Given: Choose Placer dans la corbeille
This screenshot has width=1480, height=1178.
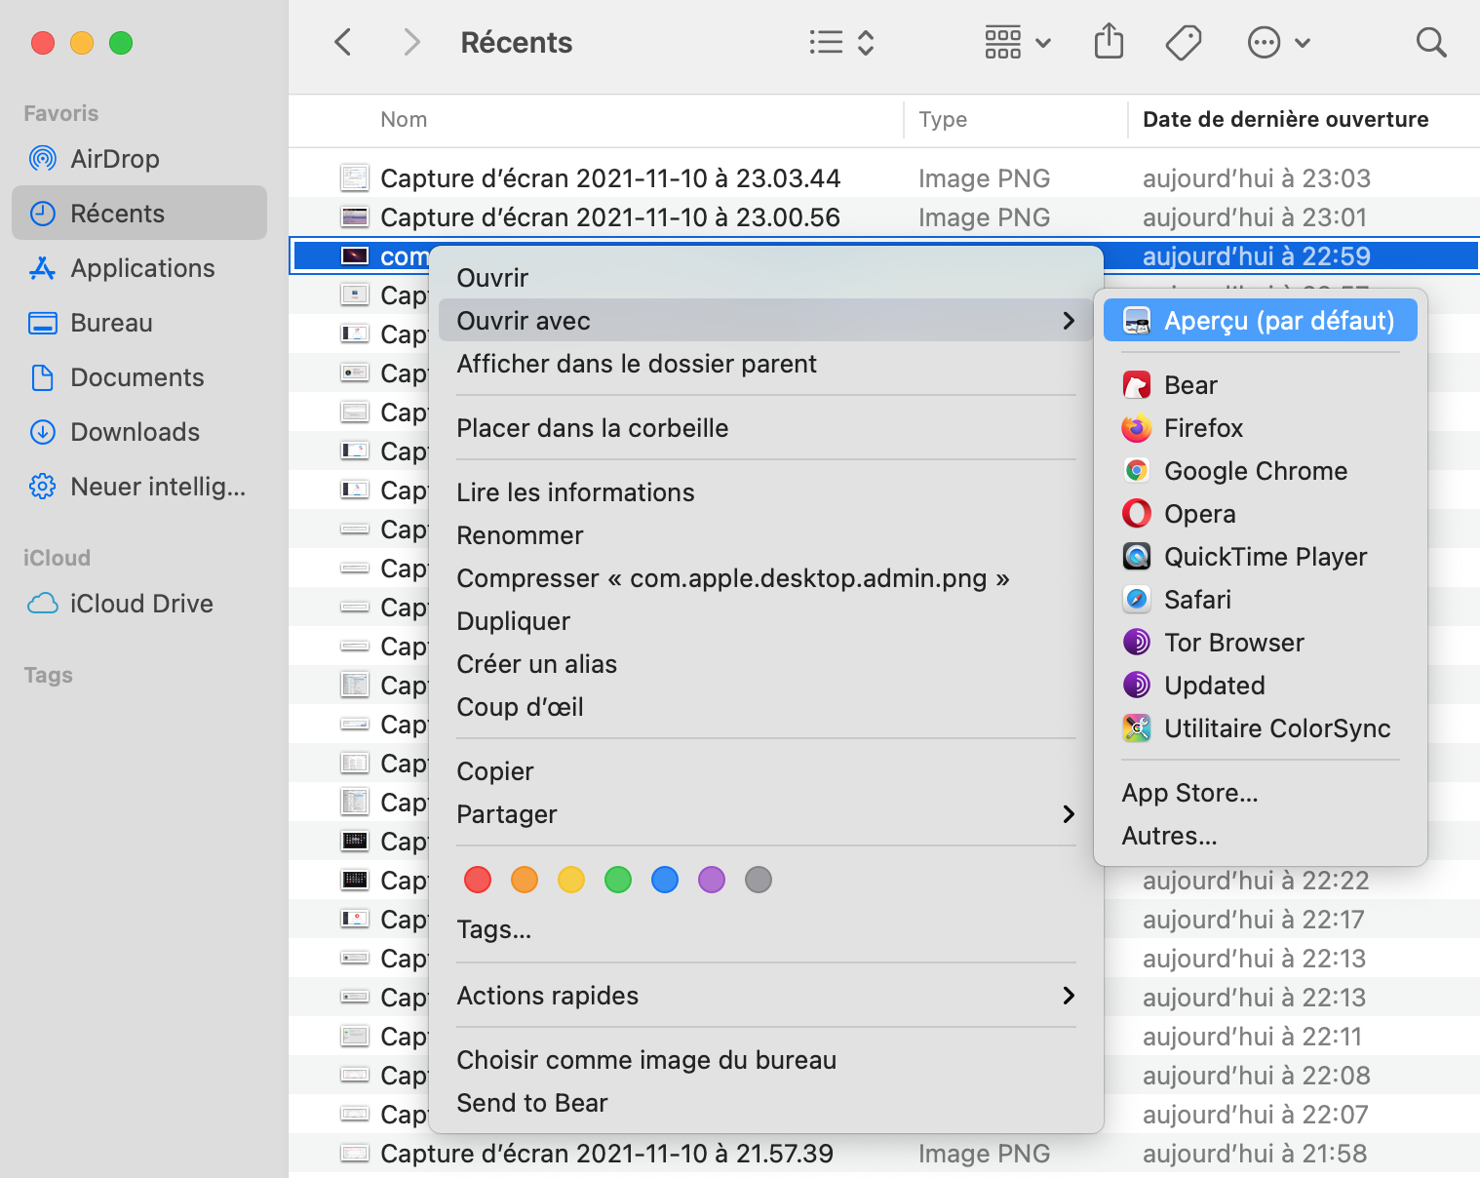Looking at the screenshot, I should 765,428.
